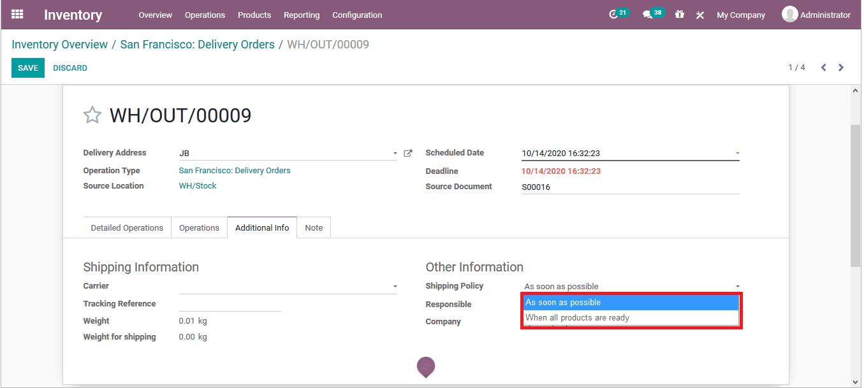Click the Administrator avatar icon
Viewport: 864px width, 388px height.
pos(789,14)
